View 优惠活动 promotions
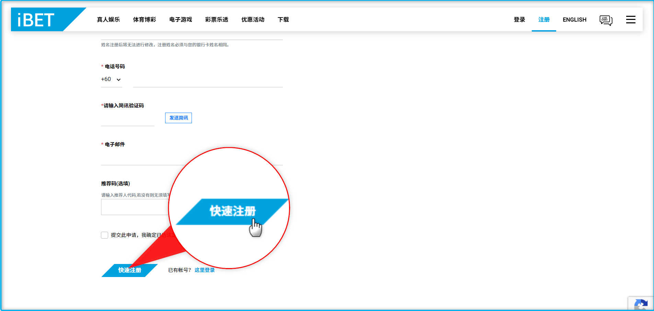The image size is (654, 311). 253,20
